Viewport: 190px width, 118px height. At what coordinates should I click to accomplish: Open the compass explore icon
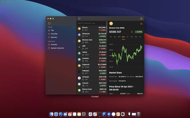(x=141, y=18)
